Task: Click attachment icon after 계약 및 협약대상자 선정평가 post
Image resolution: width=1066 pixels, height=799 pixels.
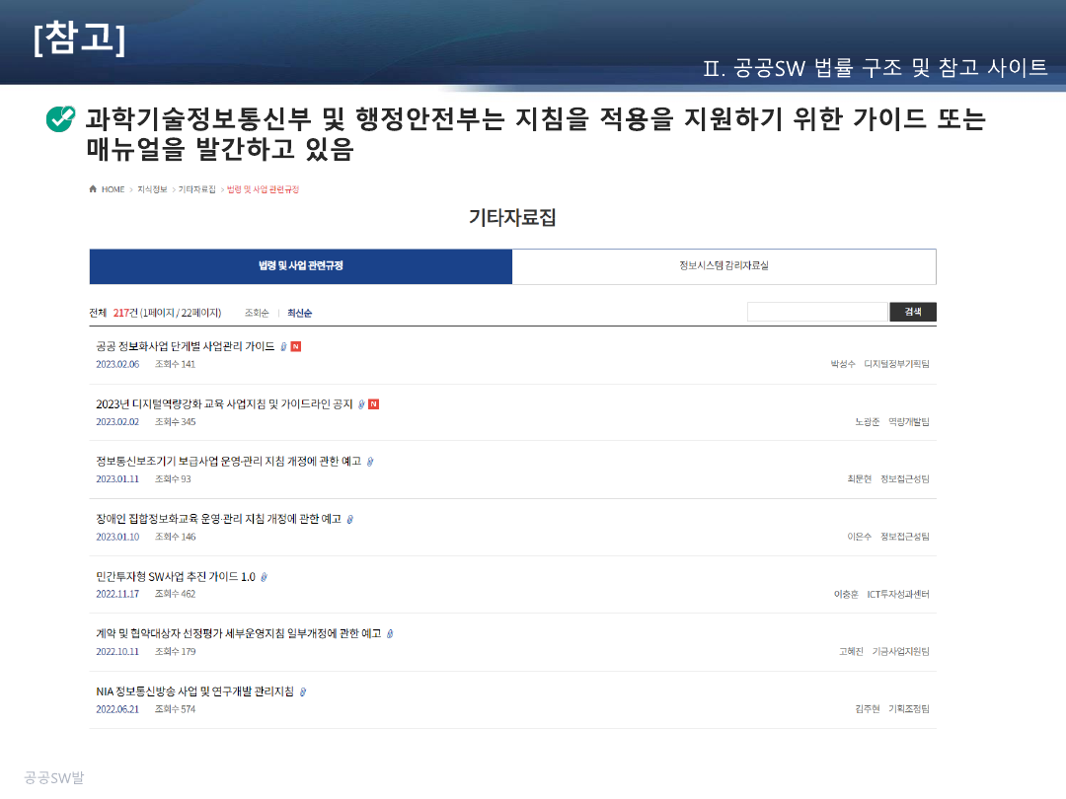Action: pyautogui.click(x=390, y=634)
